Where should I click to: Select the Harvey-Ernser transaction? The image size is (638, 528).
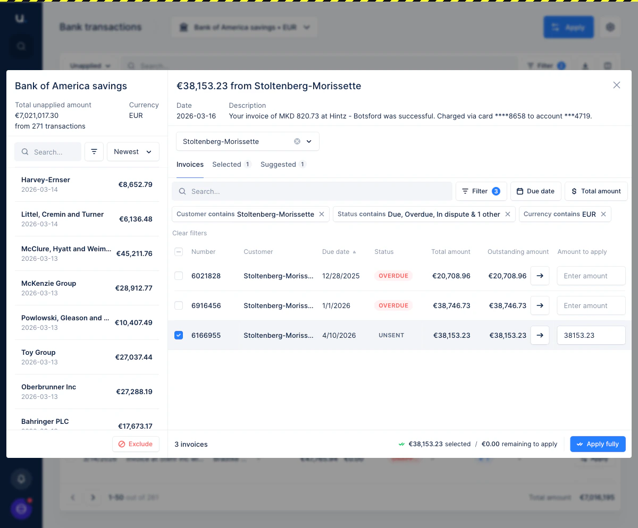[x=87, y=184]
